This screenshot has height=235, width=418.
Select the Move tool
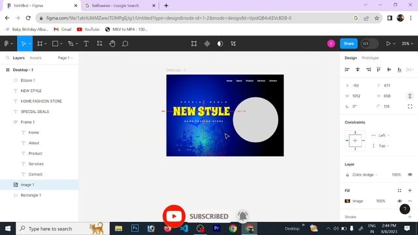pyautogui.click(x=24, y=44)
